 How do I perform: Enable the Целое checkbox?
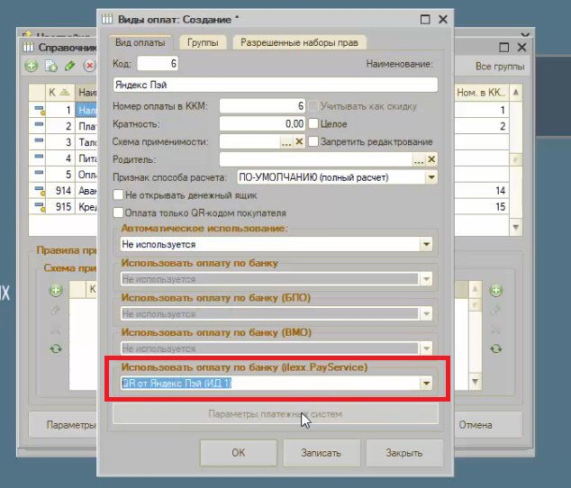(313, 123)
